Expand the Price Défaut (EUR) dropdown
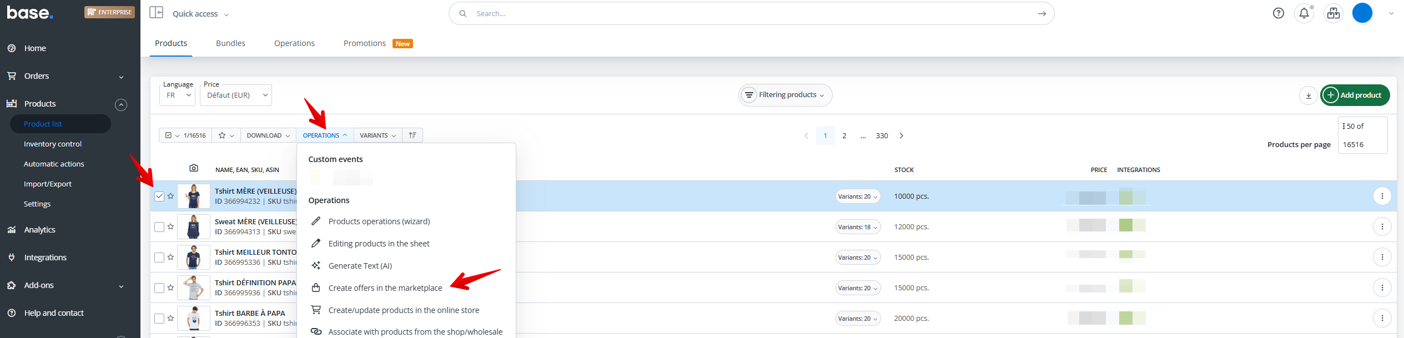This screenshot has width=1404, height=338. [x=236, y=95]
